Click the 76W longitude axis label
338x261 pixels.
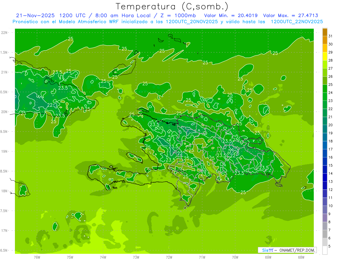[x=37, y=257]
